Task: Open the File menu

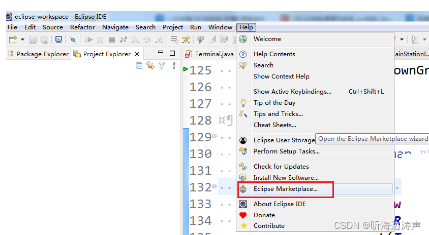Action: (x=12, y=27)
